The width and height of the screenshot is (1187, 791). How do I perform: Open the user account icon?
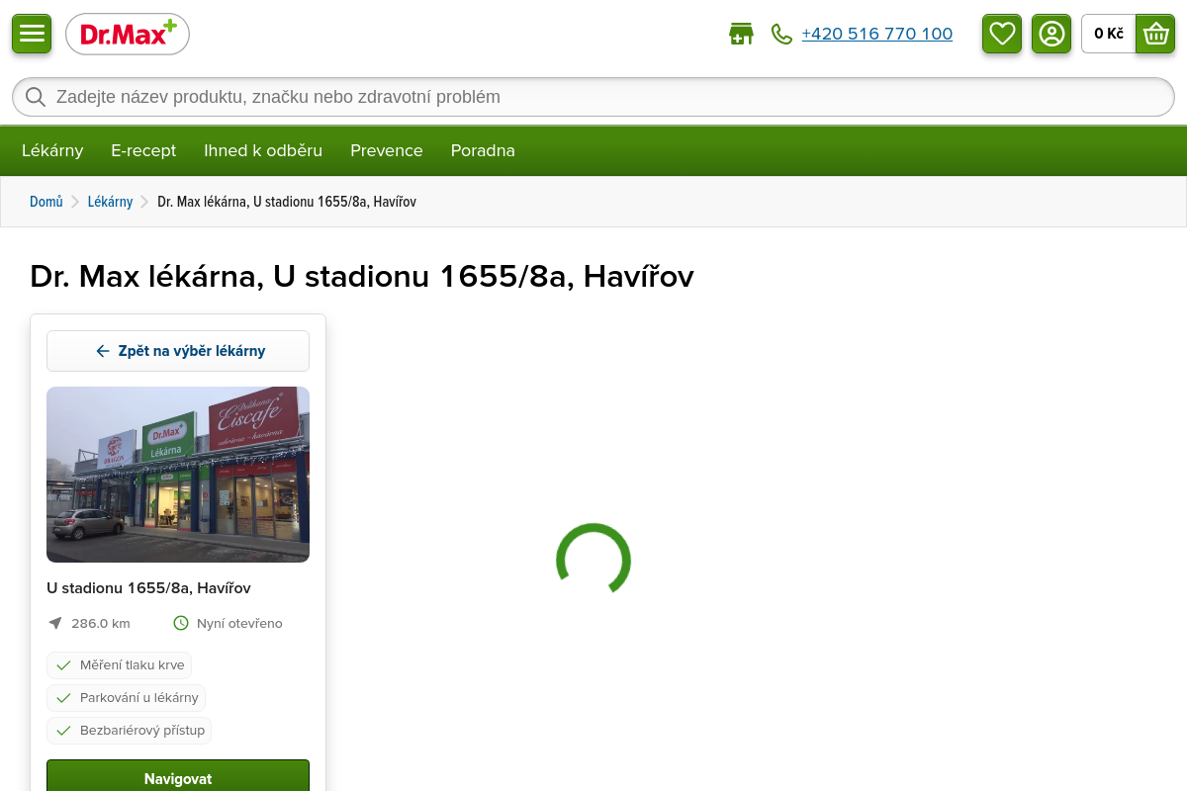click(1051, 34)
